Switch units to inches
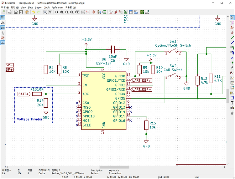This screenshot has width=235, height=179. click(x=3, y=23)
